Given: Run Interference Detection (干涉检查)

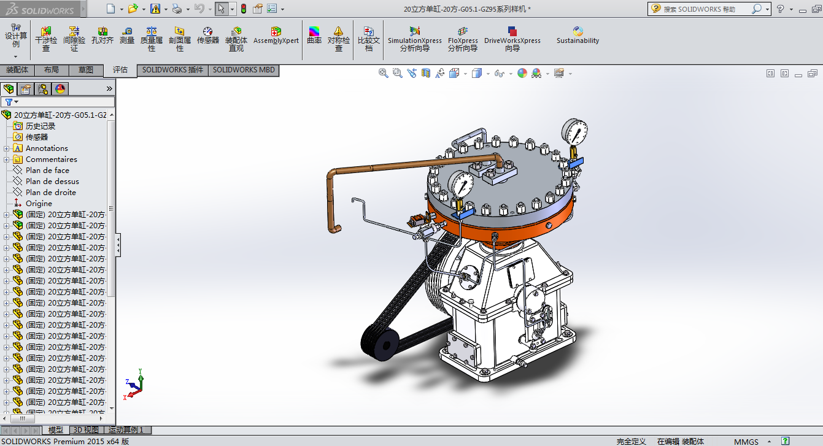Looking at the screenshot, I should [46, 39].
